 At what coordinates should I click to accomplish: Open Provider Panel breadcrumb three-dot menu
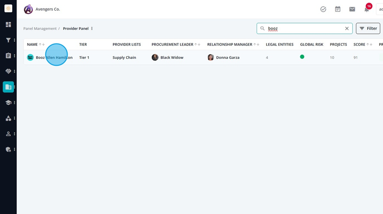tap(92, 29)
